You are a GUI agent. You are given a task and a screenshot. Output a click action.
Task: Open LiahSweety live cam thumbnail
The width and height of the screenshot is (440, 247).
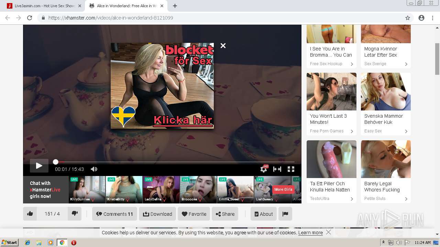pos(273,190)
